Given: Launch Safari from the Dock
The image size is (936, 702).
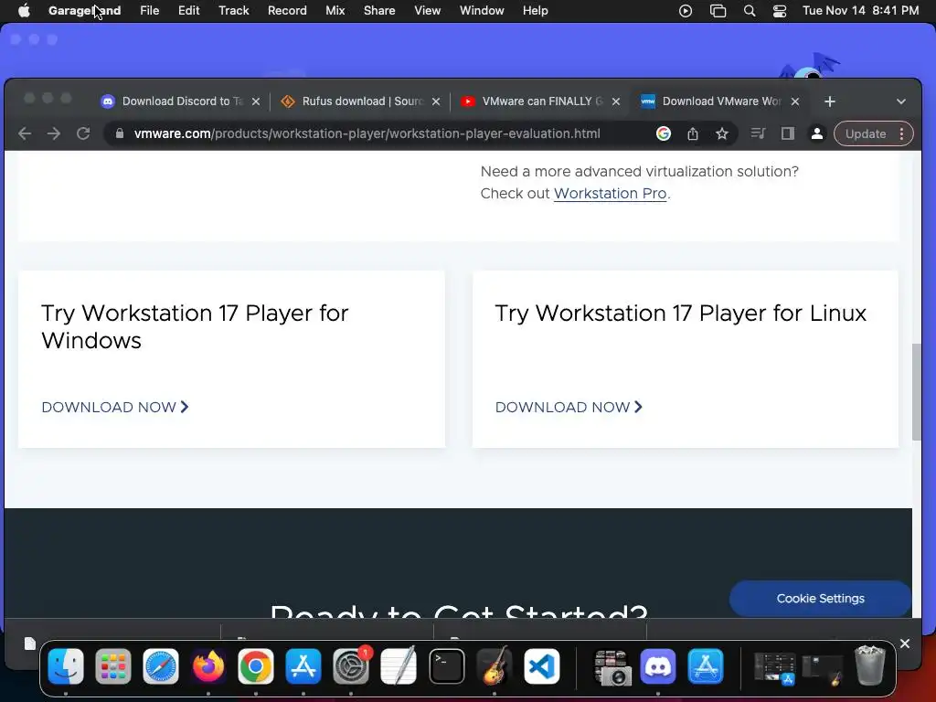Looking at the screenshot, I should click(161, 666).
